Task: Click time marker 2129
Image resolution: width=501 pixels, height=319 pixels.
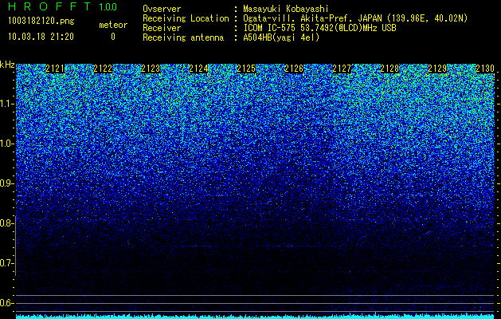Action: (x=437, y=69)
